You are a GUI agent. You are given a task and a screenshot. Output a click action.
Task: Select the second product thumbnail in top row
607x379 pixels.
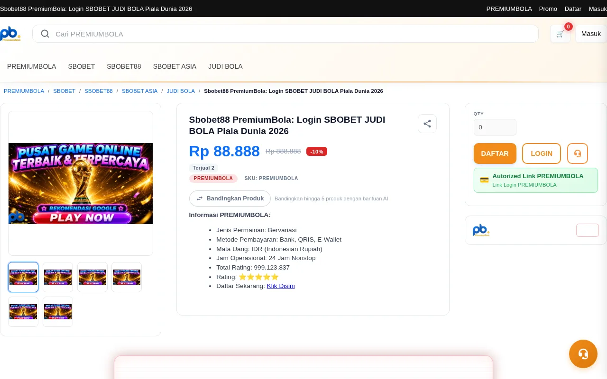(x=58, y=277)
